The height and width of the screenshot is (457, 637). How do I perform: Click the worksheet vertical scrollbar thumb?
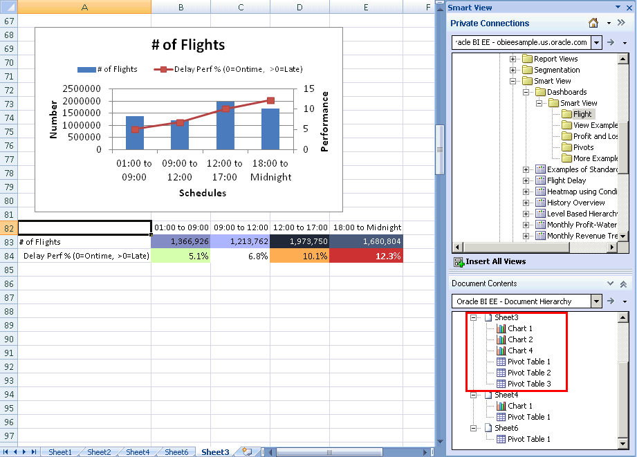(x=440, y=149)
